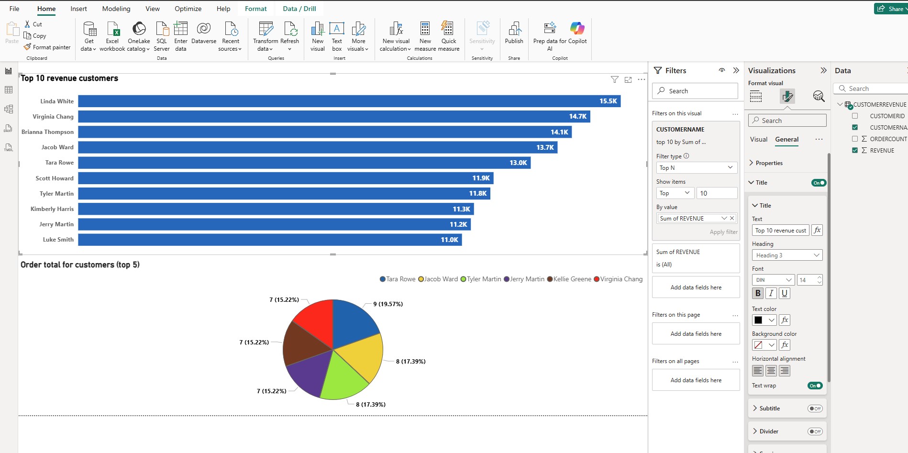Click Apply filter link
Image resolution: width=908 pixels, height=453 pixels.
click(x=723, y=232)
